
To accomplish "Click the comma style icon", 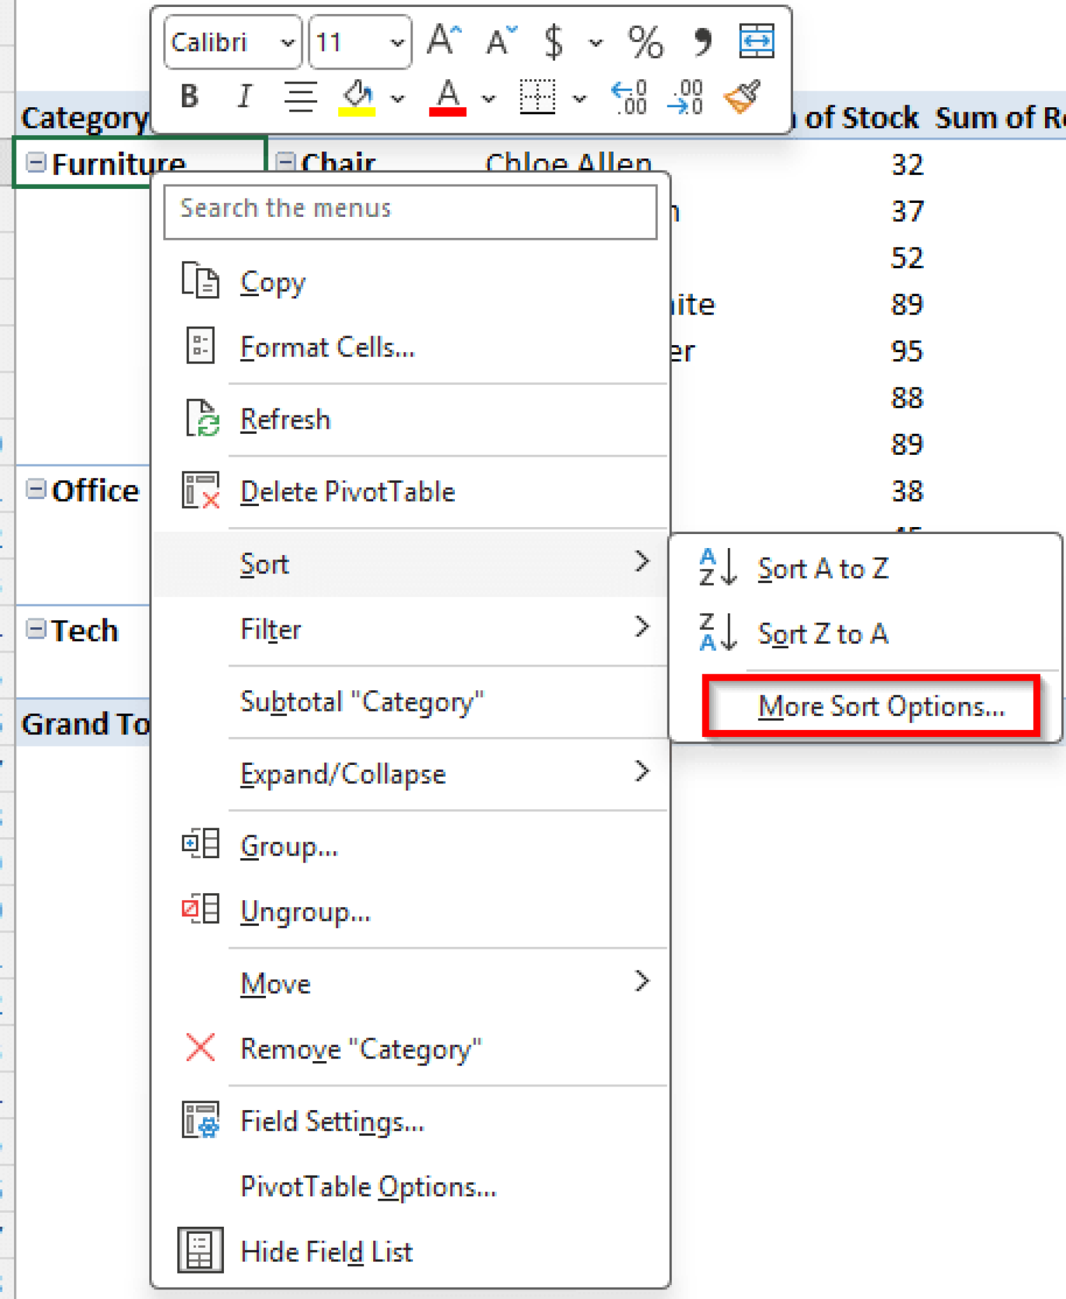I will (702, 41).
